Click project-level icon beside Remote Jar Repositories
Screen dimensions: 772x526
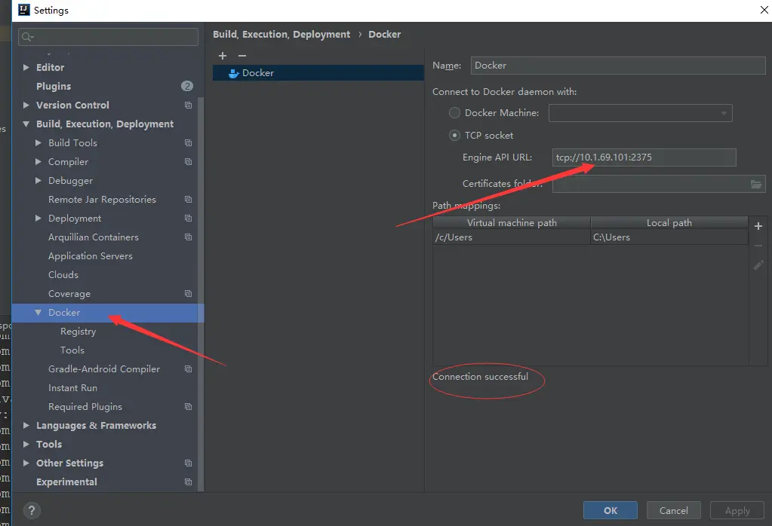click(188, 200)
